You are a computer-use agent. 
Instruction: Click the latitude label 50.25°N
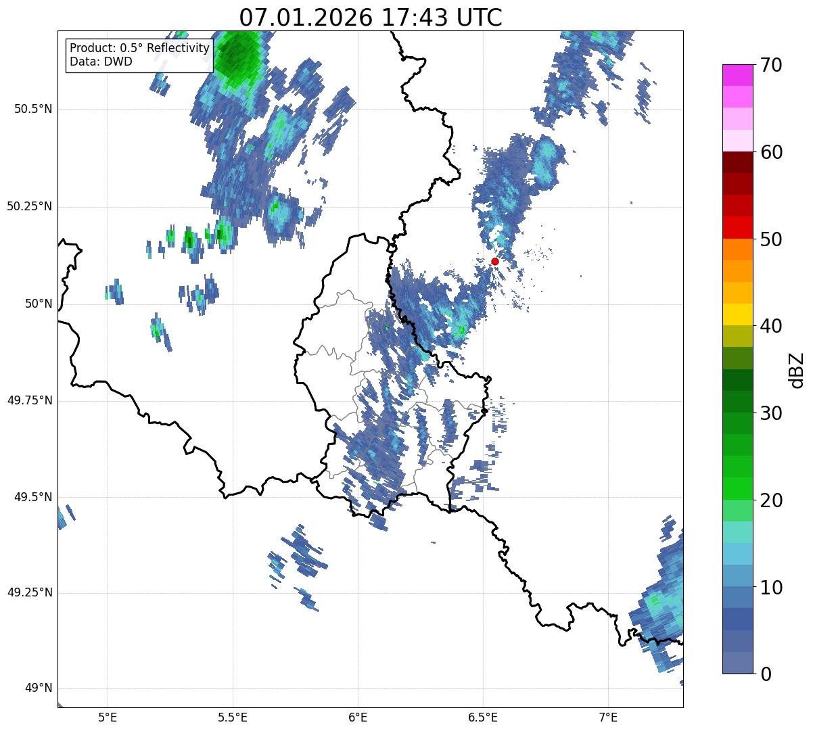tap(29, 206)
